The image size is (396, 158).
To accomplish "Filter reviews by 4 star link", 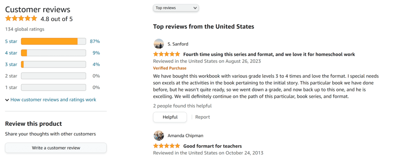I will (x=11, y=53).
